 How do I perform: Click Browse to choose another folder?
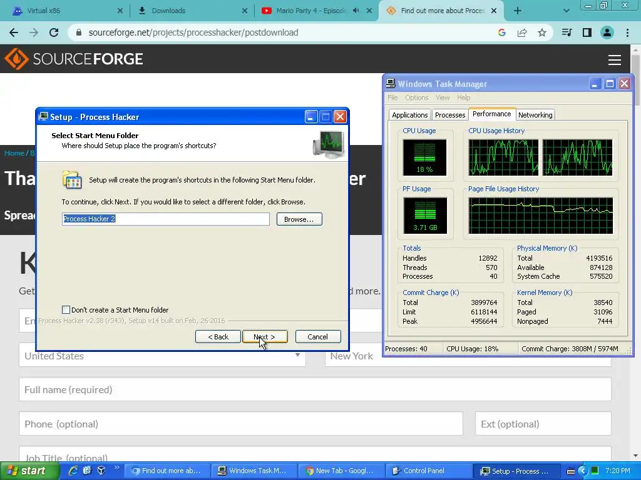point(299,219)
